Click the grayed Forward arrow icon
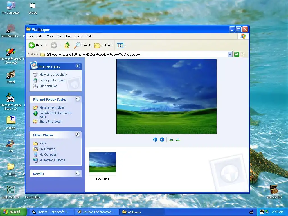This screenshot has height=216, width=288. pyautogui.click(x=54, y=45)
